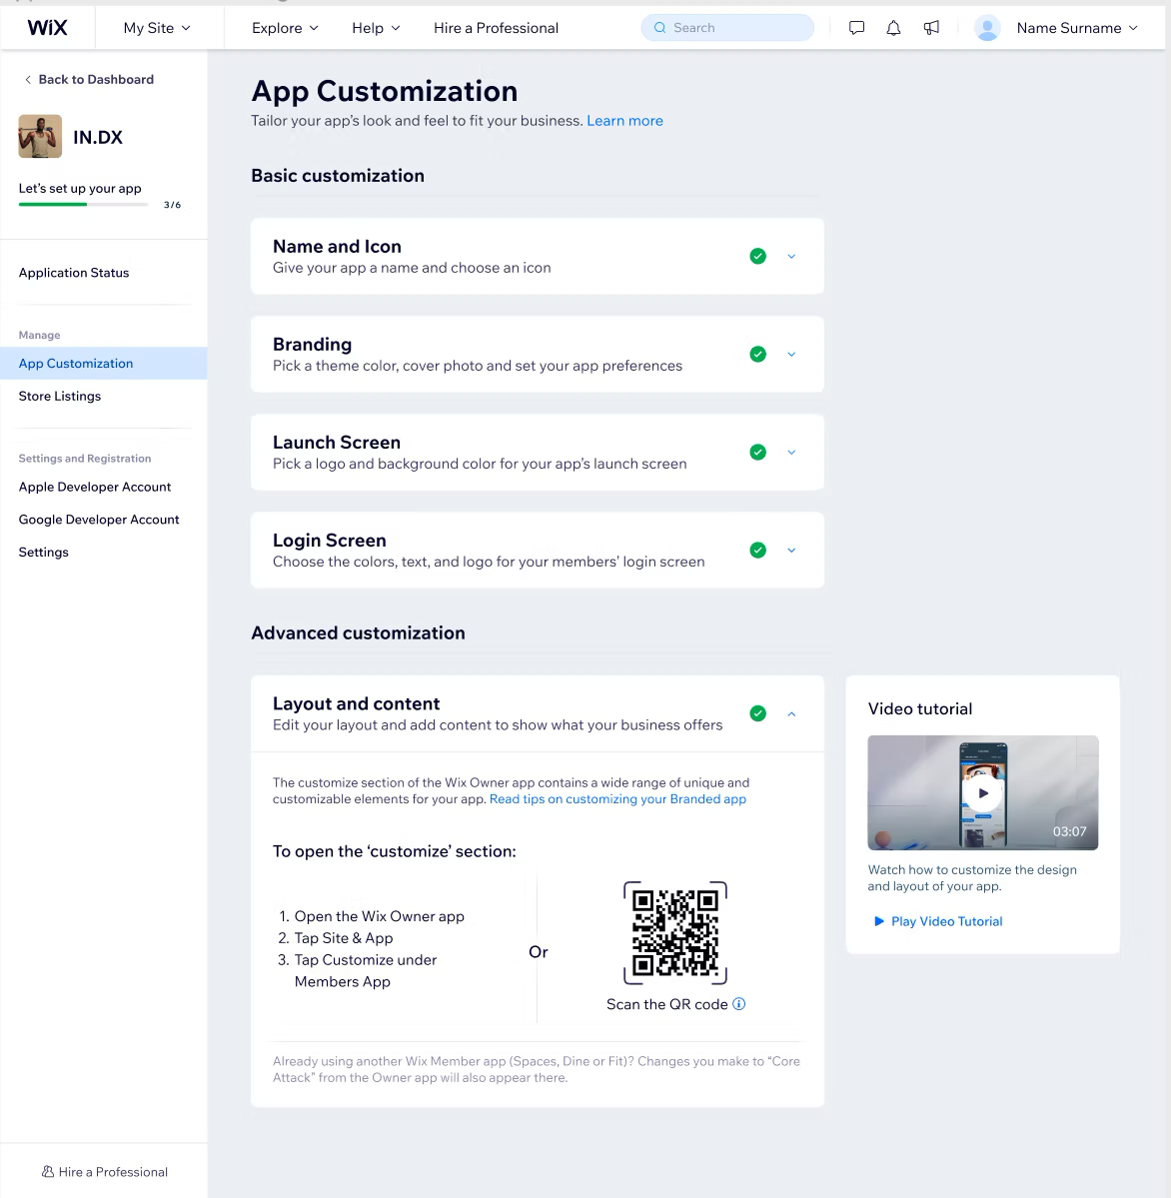Click the 3/6 setup progress count
This screenshot has height=1198, width=1171.
pos(172,205)
